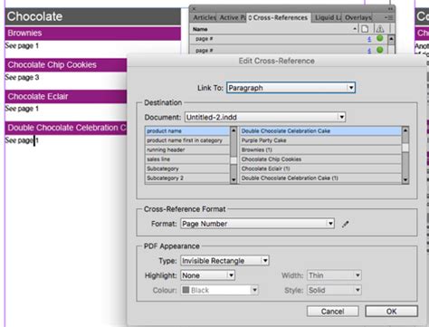Image resolution: width=429 pixels, height=327 pixels.
Task: Select 'Chocolate Eclair (1)' destination paragraph
Action: coord(320,168)
